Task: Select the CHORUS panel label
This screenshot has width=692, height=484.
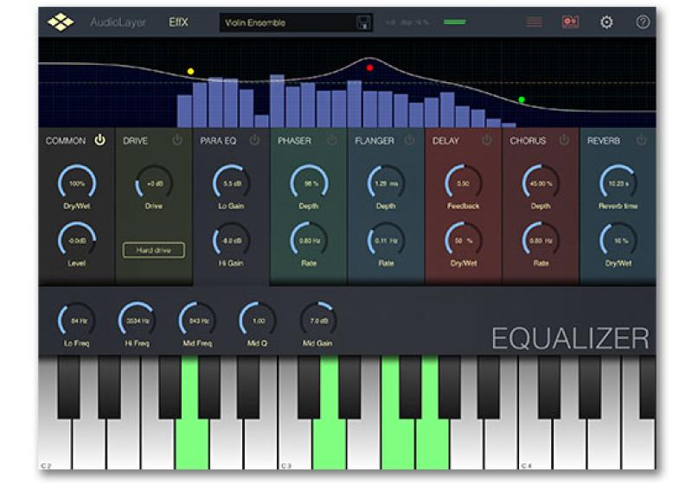Action: click(x=528, y=141)
